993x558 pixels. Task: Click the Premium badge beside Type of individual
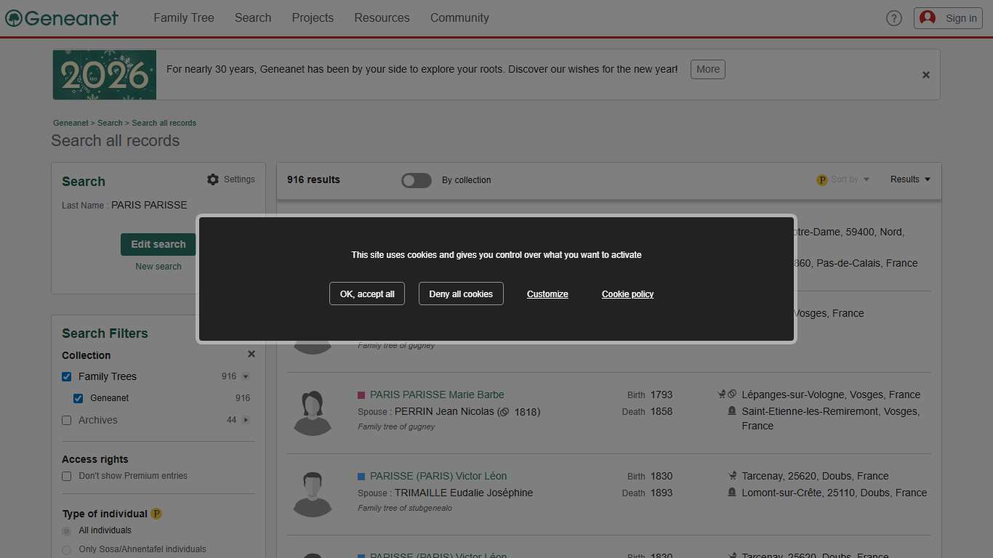click(156, 514)
